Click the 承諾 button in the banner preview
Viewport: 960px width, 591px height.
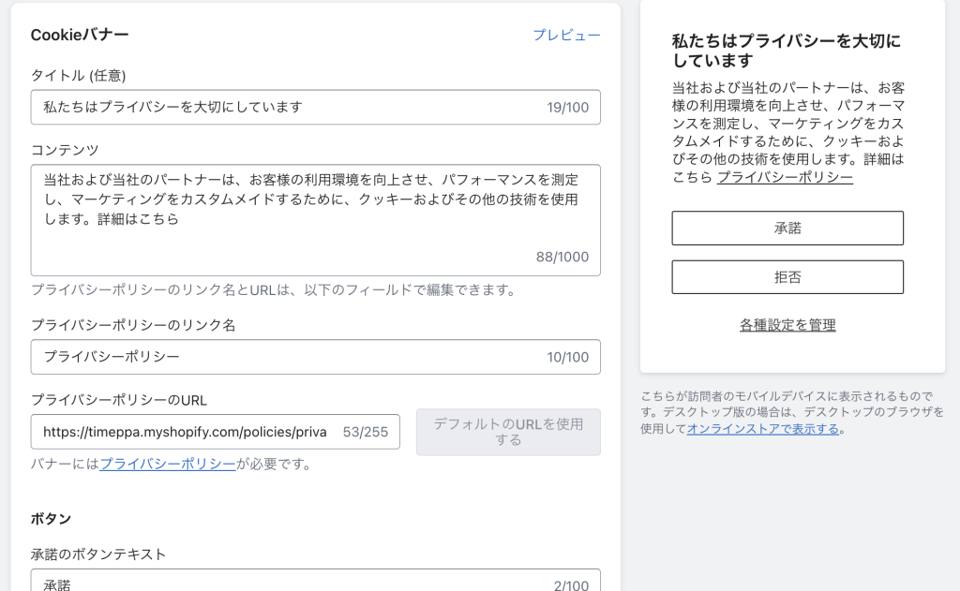[x=787, y=228]
